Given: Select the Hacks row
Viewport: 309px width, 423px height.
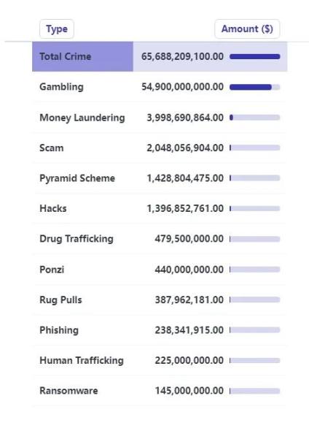Looking at the screenshot, I should pyautogui.click(x=160, y=208).
